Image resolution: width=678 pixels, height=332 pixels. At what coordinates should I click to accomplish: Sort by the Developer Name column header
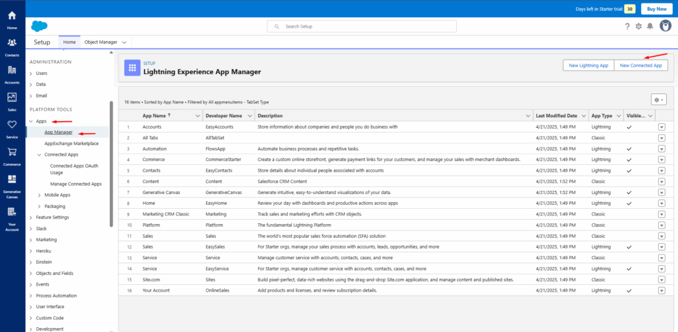[x=224, y=116]
